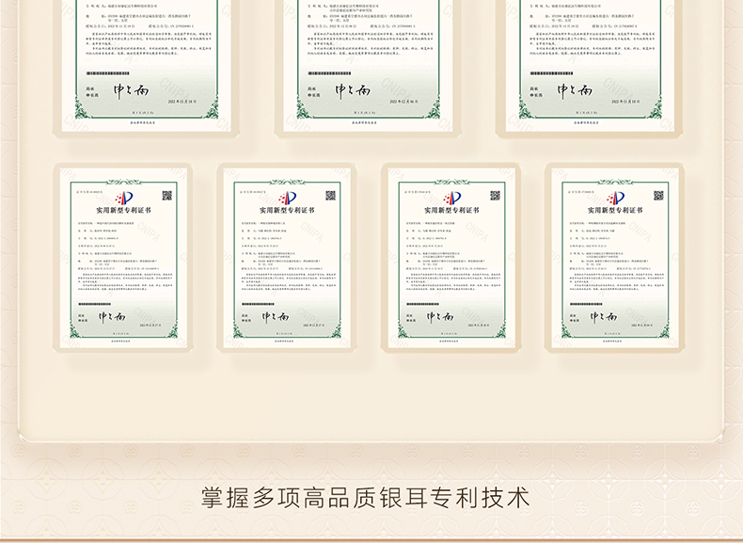Click the signature on the third bottom-row certificate
The height and width of the screenshot is (543, 743).
coord(440,316)
